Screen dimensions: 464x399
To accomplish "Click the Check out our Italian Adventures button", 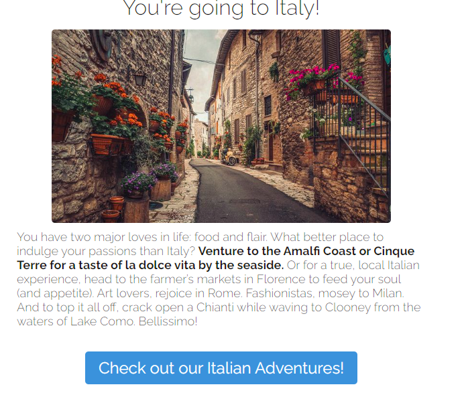I will pyautogui.click(x=221, y=368).
